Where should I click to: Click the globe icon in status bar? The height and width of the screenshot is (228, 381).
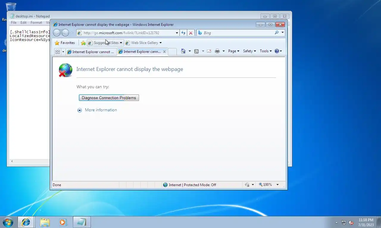point(165,185)
